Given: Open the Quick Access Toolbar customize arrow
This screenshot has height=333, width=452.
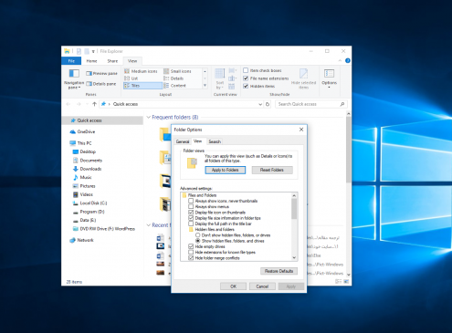Looking at the screenshot, I should coord(93,51).
